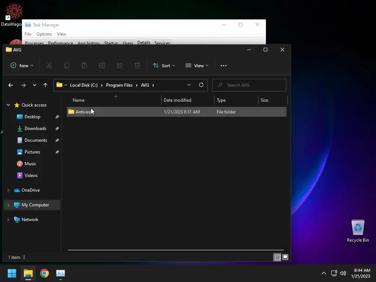Image resolution: width=376 pixels, height=282 pixels.
Task: Select the DataWagon desktop shortcut
Action: pyautogui.click(x=11, y=15)
